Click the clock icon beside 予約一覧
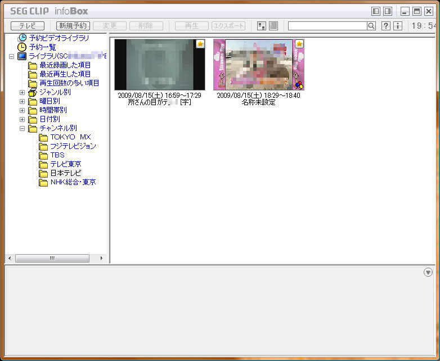440x361 pixels. point(22,47)
